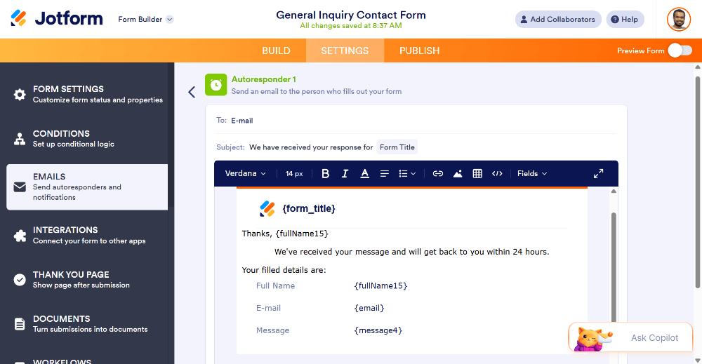Click the insert link icon

point(438,173)
